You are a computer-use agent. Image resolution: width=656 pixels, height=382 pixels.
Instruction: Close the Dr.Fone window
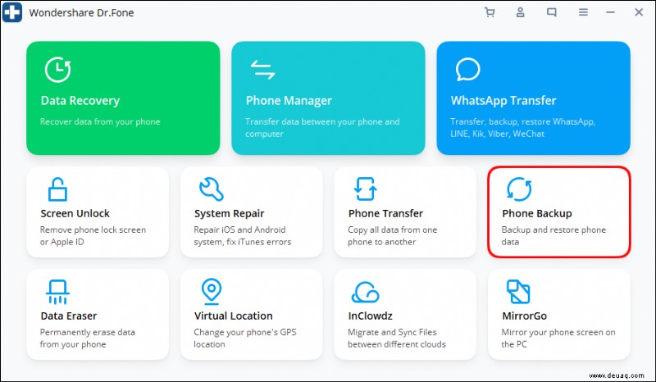(639, 12)
